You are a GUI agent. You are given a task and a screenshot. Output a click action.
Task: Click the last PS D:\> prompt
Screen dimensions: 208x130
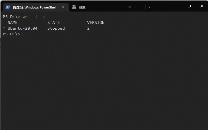11,34
